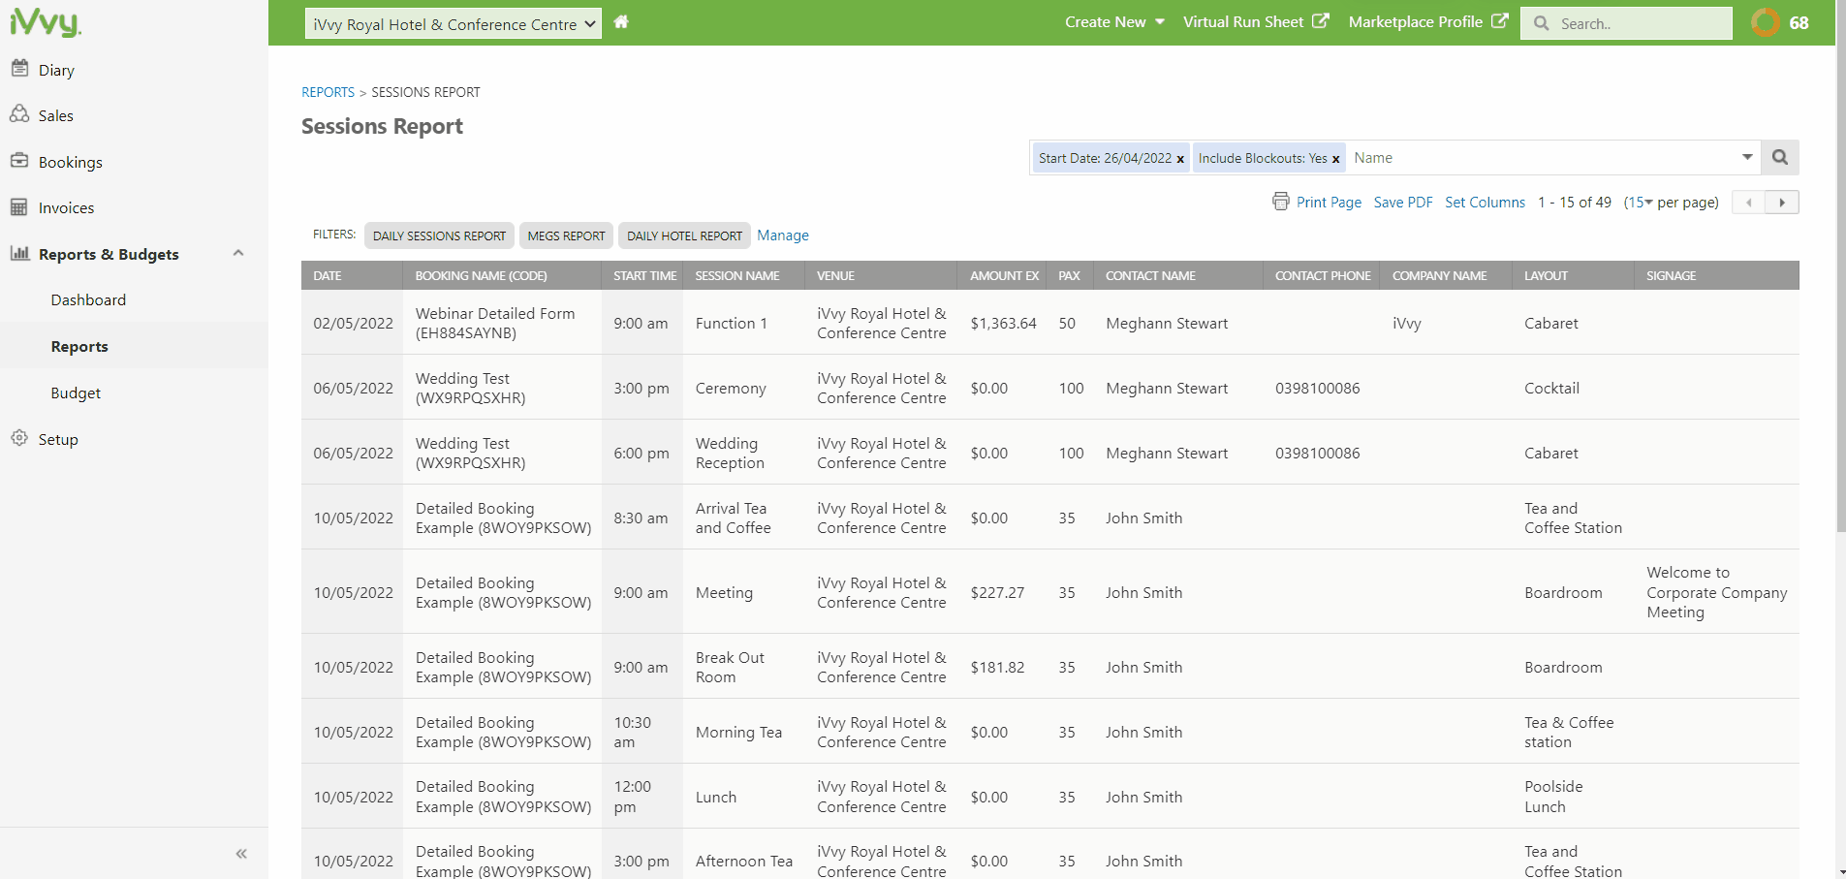Open the Invoices sidebar icon

19,206
